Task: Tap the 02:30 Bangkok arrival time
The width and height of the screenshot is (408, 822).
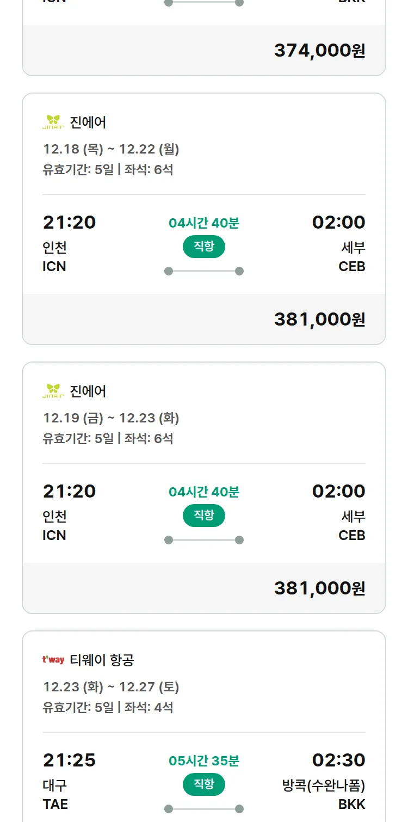Action: click(338, 760)
